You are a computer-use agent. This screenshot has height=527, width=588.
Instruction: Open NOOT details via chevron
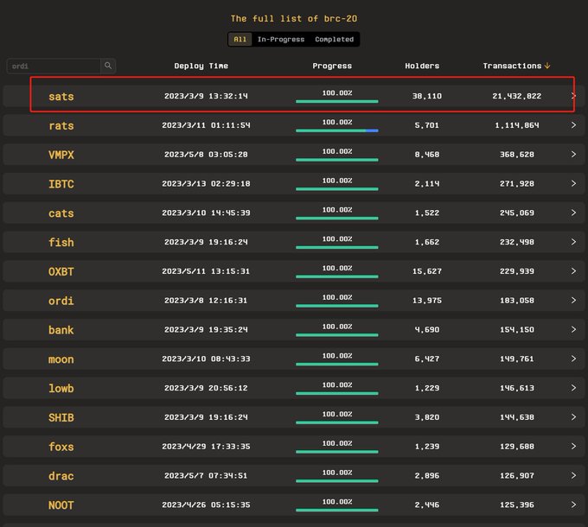573,505
